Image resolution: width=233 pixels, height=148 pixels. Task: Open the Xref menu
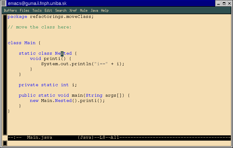[73, 11]
